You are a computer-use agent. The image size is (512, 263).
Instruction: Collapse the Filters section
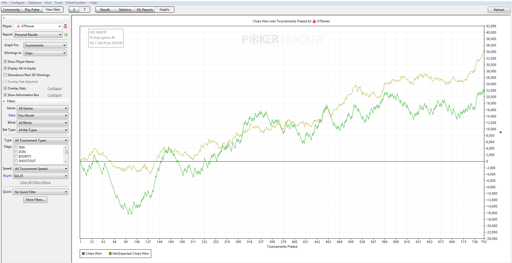pyautogui.click(x=4, y=101)
